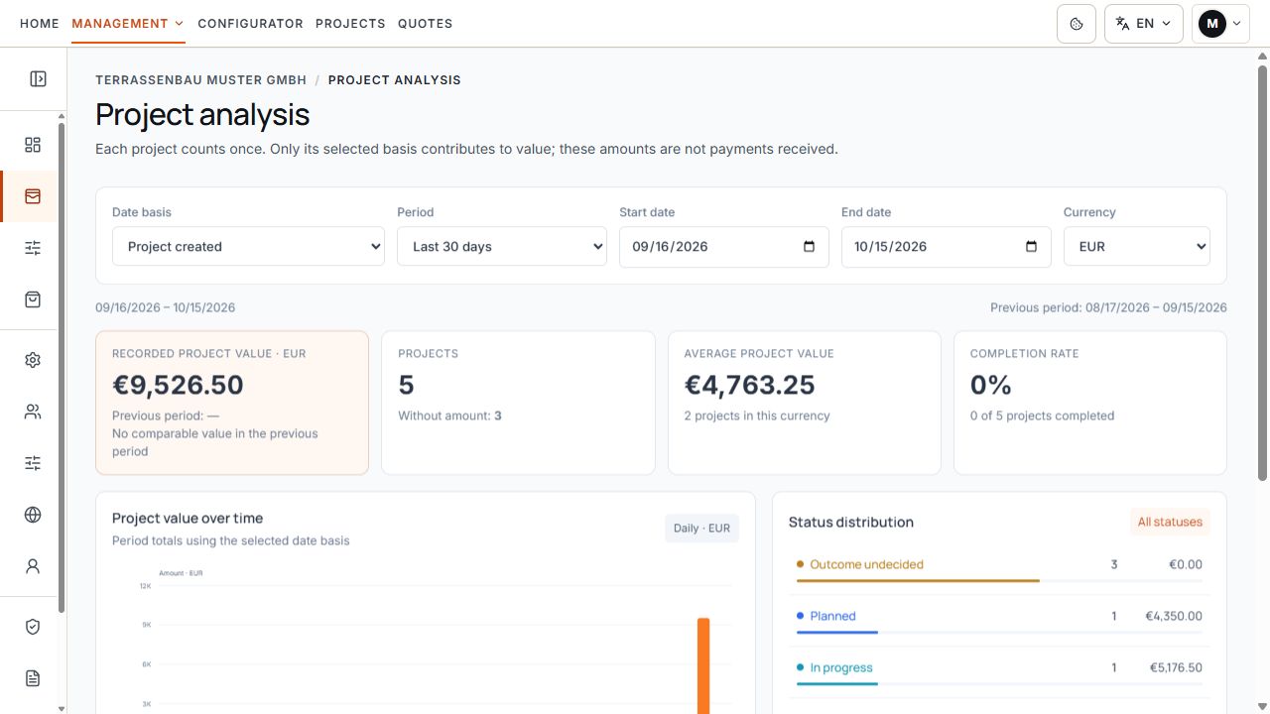This screenshot has height=714, width=1270.
Task: Open the Start date calendar picker icon
Action: [809, 247]
